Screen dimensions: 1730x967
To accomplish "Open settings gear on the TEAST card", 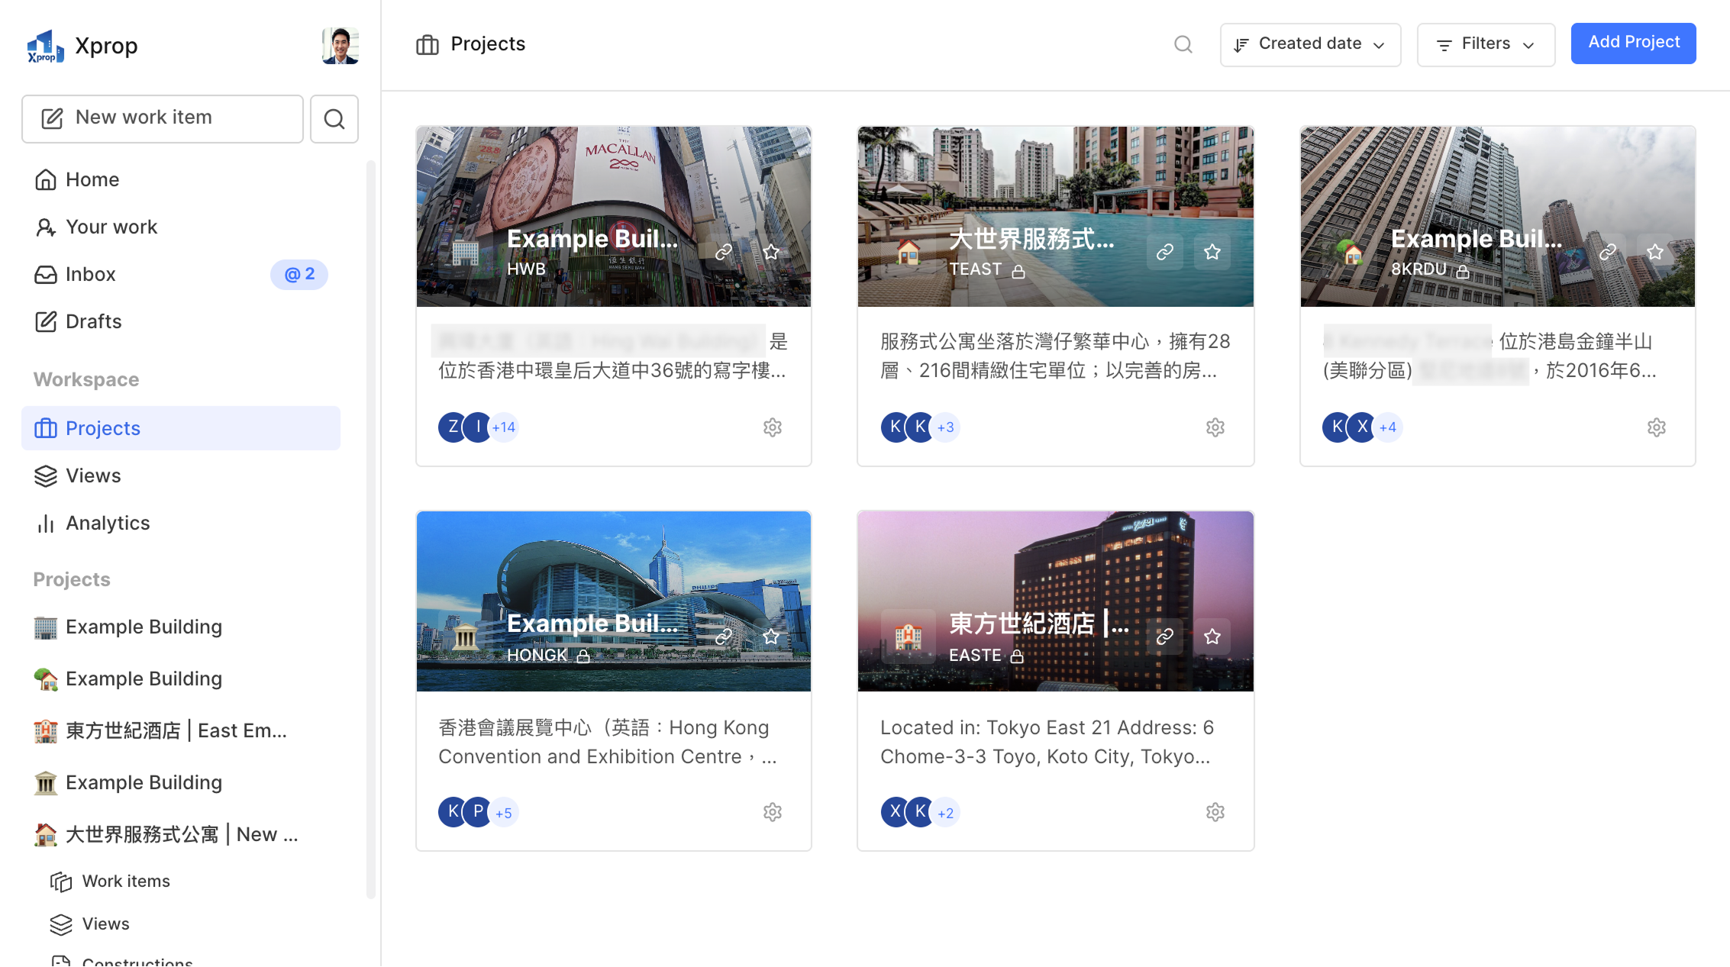I will click(1215, 427).
